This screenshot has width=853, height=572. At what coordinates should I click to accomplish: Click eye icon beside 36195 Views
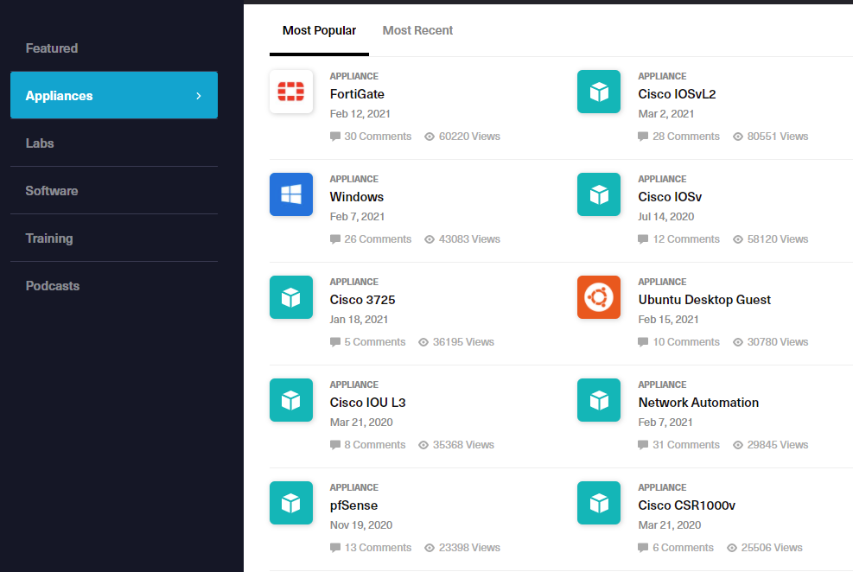click(x=423, y=342)
